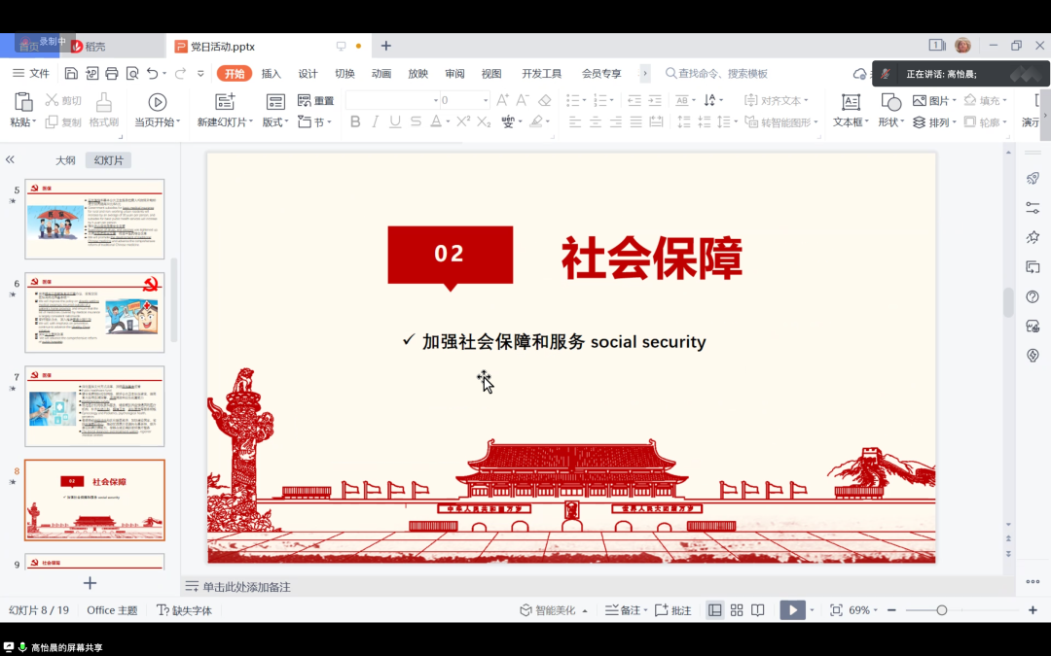Image resolution: width=1051 pixels, height=656 pixels.
Task: Expand the 节 section dropdown
Action: tap(314, 122)
